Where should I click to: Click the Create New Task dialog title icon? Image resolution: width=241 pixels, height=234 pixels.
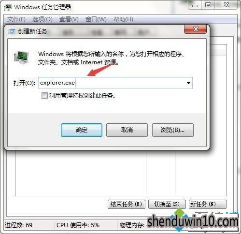pyautogui.click(x=12, y=31)
